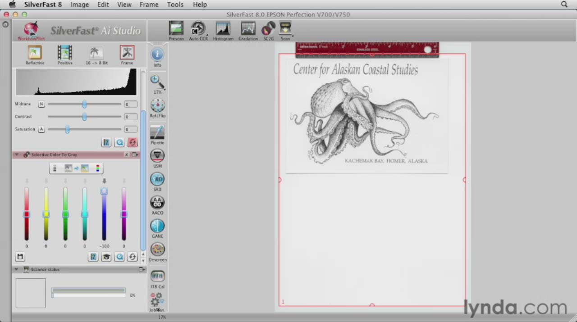Open the SilverFast 8 application menu

point(43,5)
